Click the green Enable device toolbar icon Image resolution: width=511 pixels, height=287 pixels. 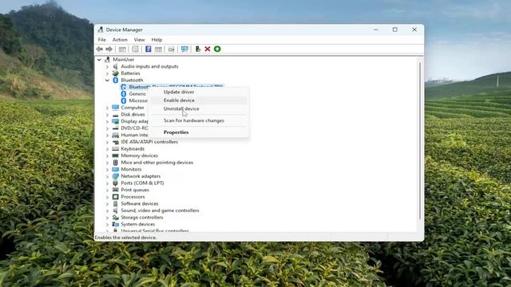tap(217, 49)
